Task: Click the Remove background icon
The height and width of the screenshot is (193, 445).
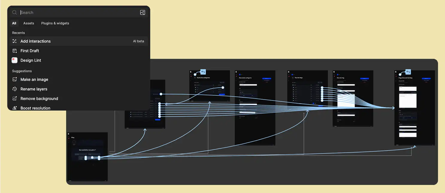Action: [x=14, y=99]
